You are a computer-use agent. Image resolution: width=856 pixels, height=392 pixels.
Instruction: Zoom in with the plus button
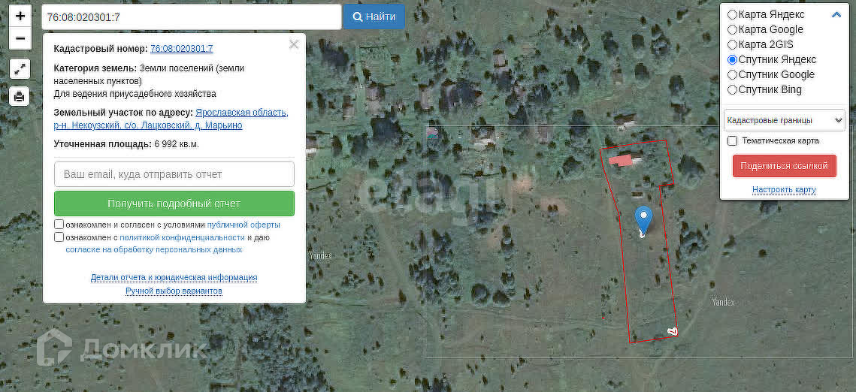click(x=20, y=16)
